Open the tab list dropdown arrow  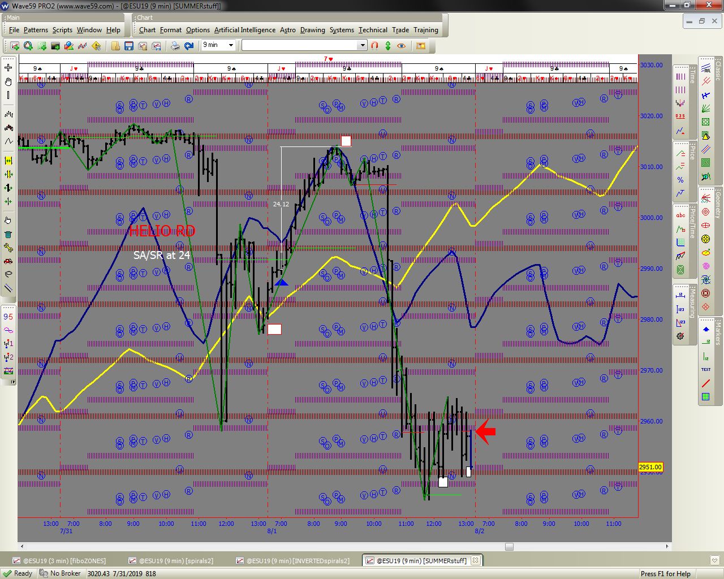(x=715, y=560)
